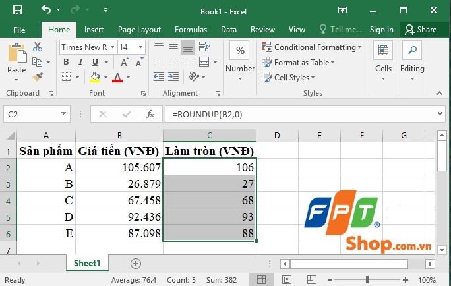Undo the last action
The image size is (451, 286).
[x=46, y=10]
